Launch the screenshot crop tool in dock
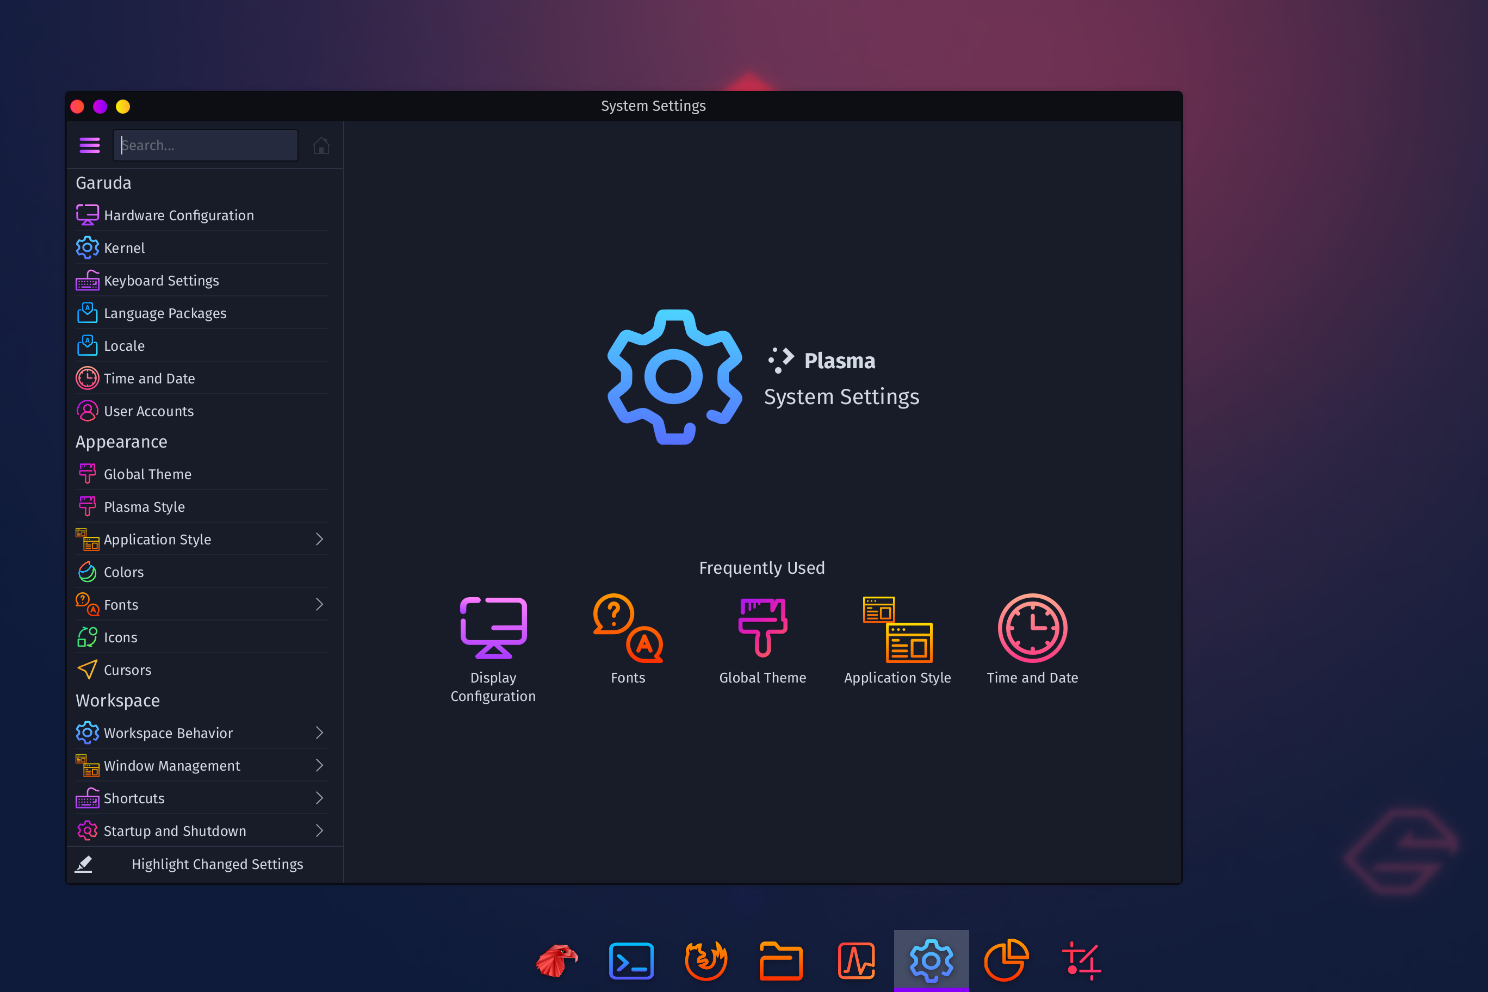The width and height of the screenshot is (1488, 992). (x=1081, y=960)
